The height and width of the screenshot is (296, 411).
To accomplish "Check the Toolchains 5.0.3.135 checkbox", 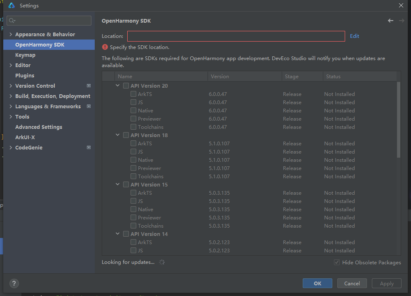I will tap(133, 226).
